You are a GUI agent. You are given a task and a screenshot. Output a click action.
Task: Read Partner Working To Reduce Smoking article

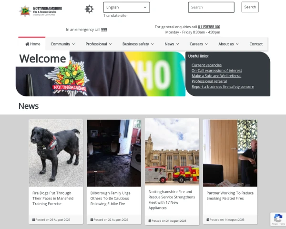click(x=230, y=196)
